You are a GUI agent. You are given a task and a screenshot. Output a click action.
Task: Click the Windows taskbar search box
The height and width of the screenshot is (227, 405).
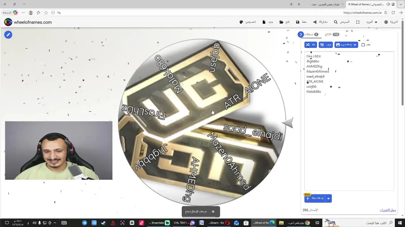click(x=358, y=223)
